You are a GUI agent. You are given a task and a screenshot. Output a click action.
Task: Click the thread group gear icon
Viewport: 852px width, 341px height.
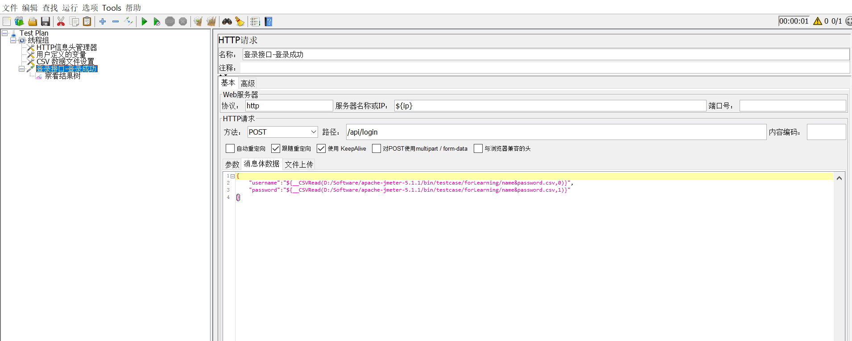pyautogui.click(x=22, y=40)
